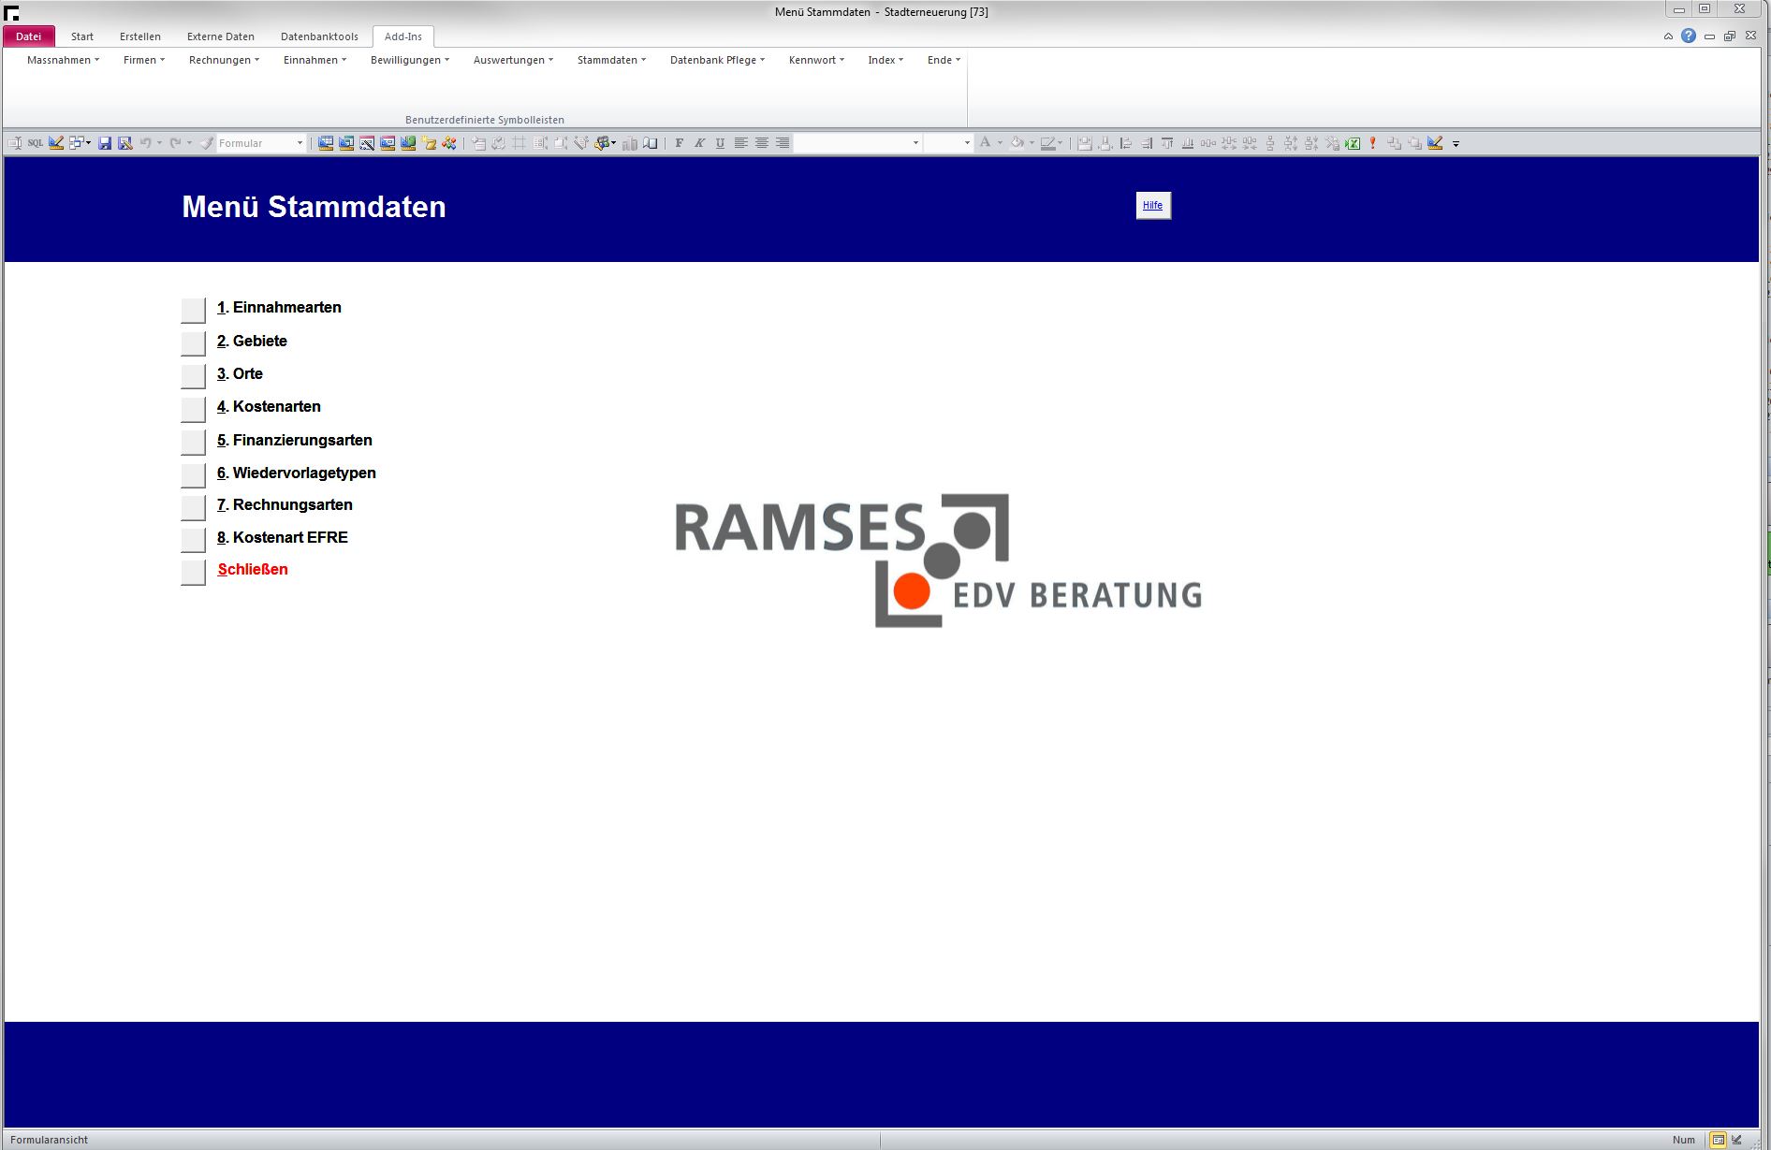Click the Redo arrow icon
Screen dimensions: 1771x1150
tap(175, 143)
